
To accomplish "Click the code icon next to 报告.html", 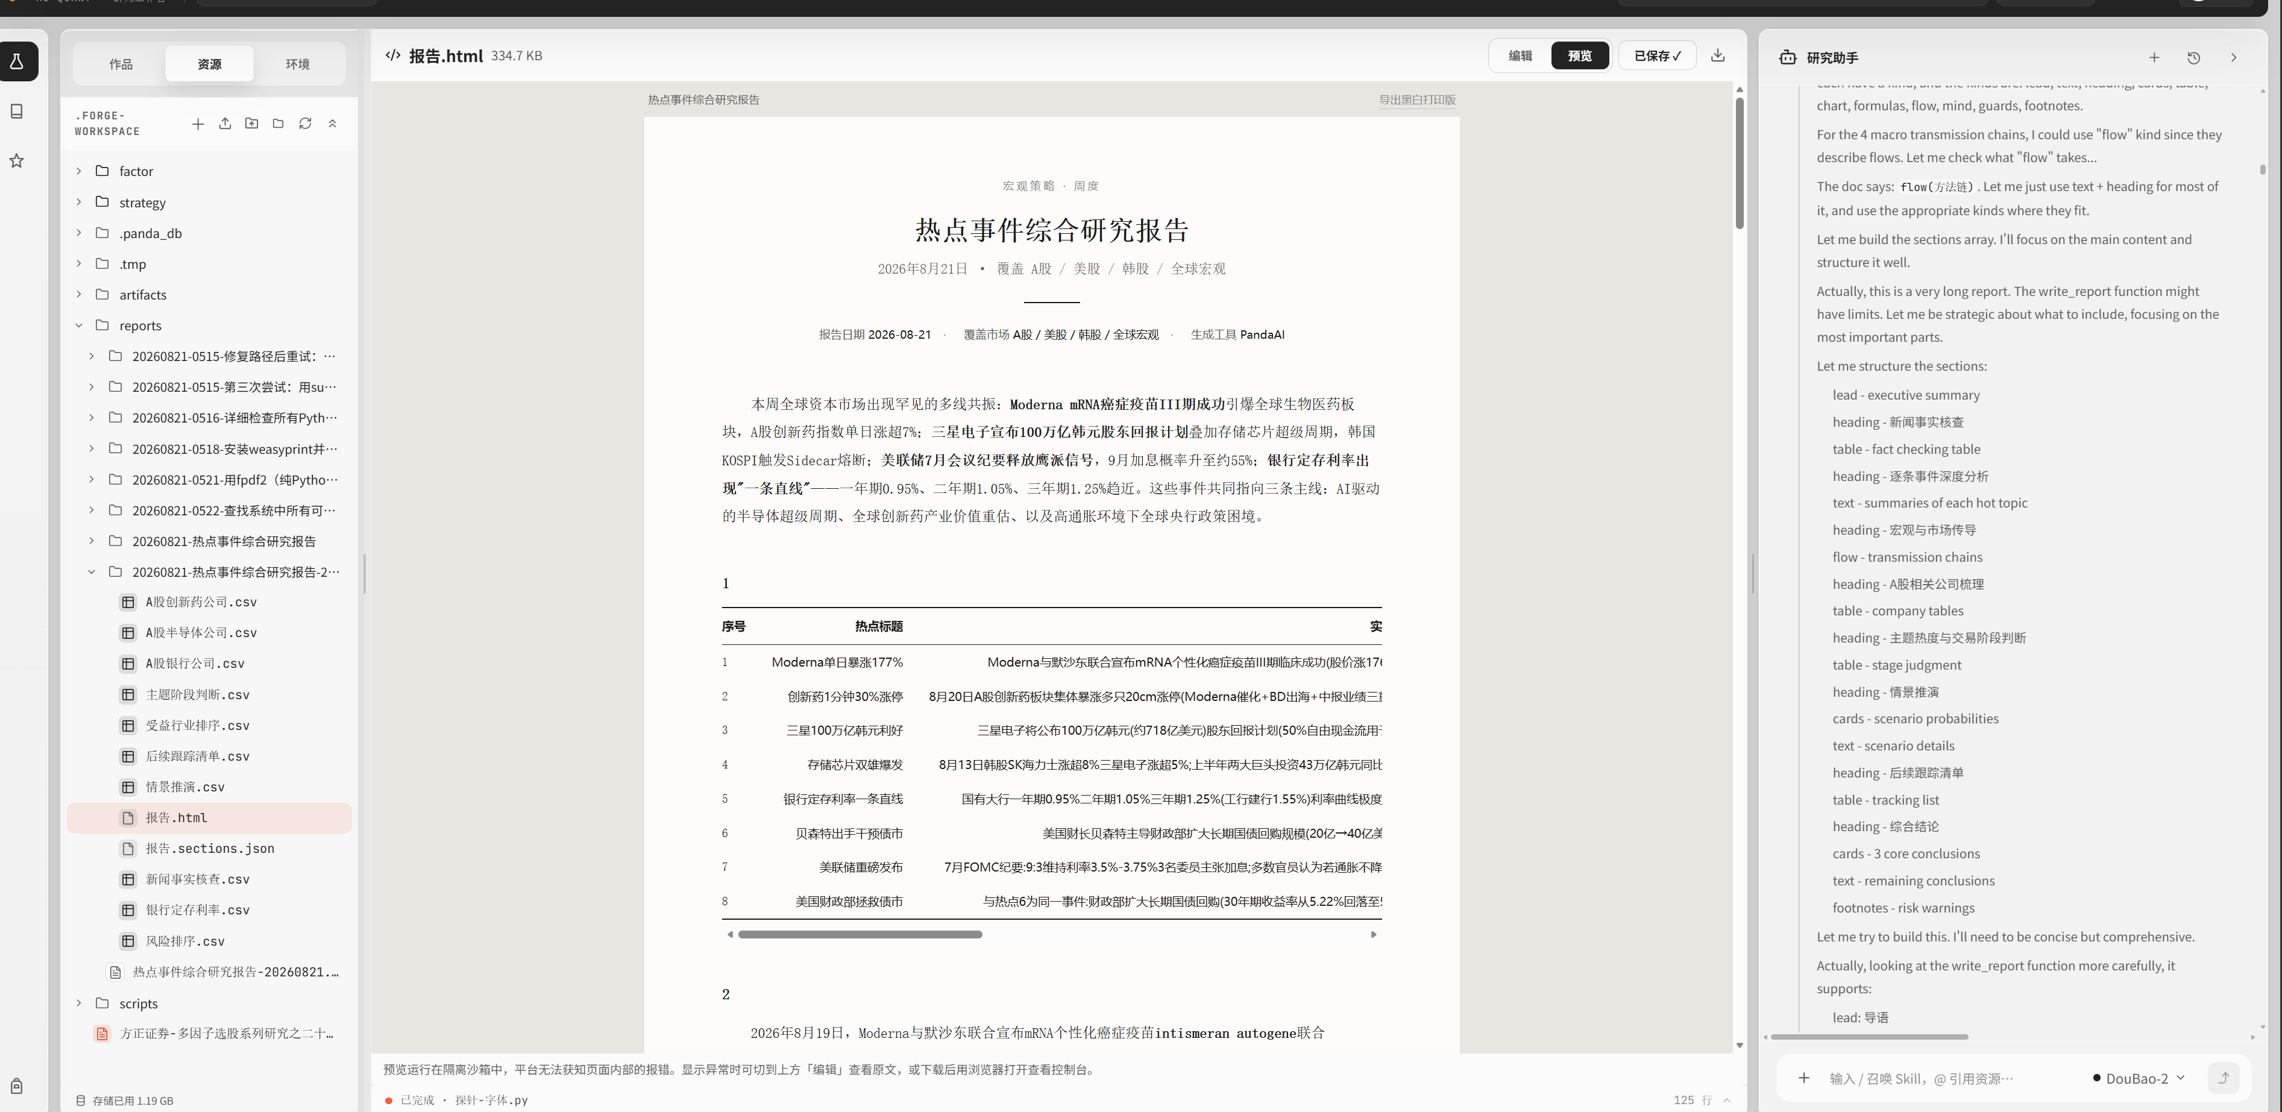I will pyautogui.click(x=392, y=55).
